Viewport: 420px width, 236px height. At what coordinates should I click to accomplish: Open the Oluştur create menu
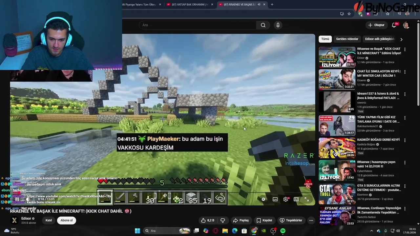tap(376, 25)
